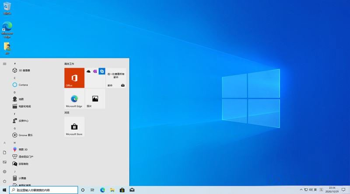Open Documents from Start left rail
This screenshot has height=194, width=350.
click(x=4, y=152)
